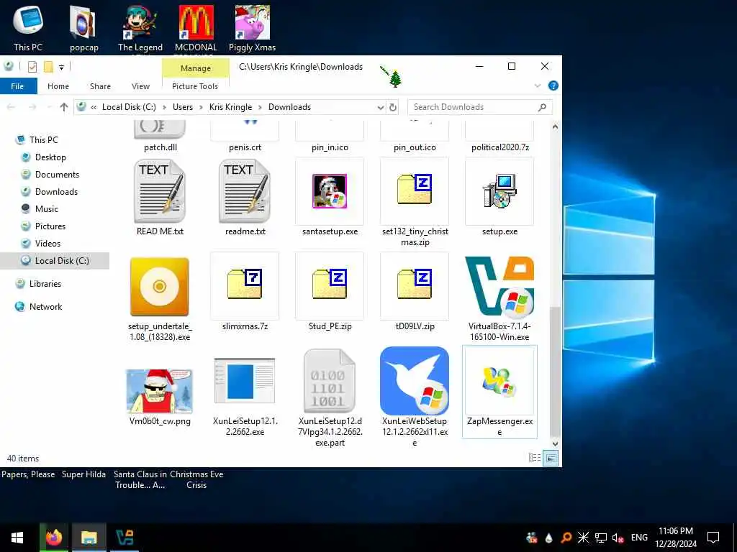
Task: Select santasetup.exe installer icon
Action: [x=330, y=191]
